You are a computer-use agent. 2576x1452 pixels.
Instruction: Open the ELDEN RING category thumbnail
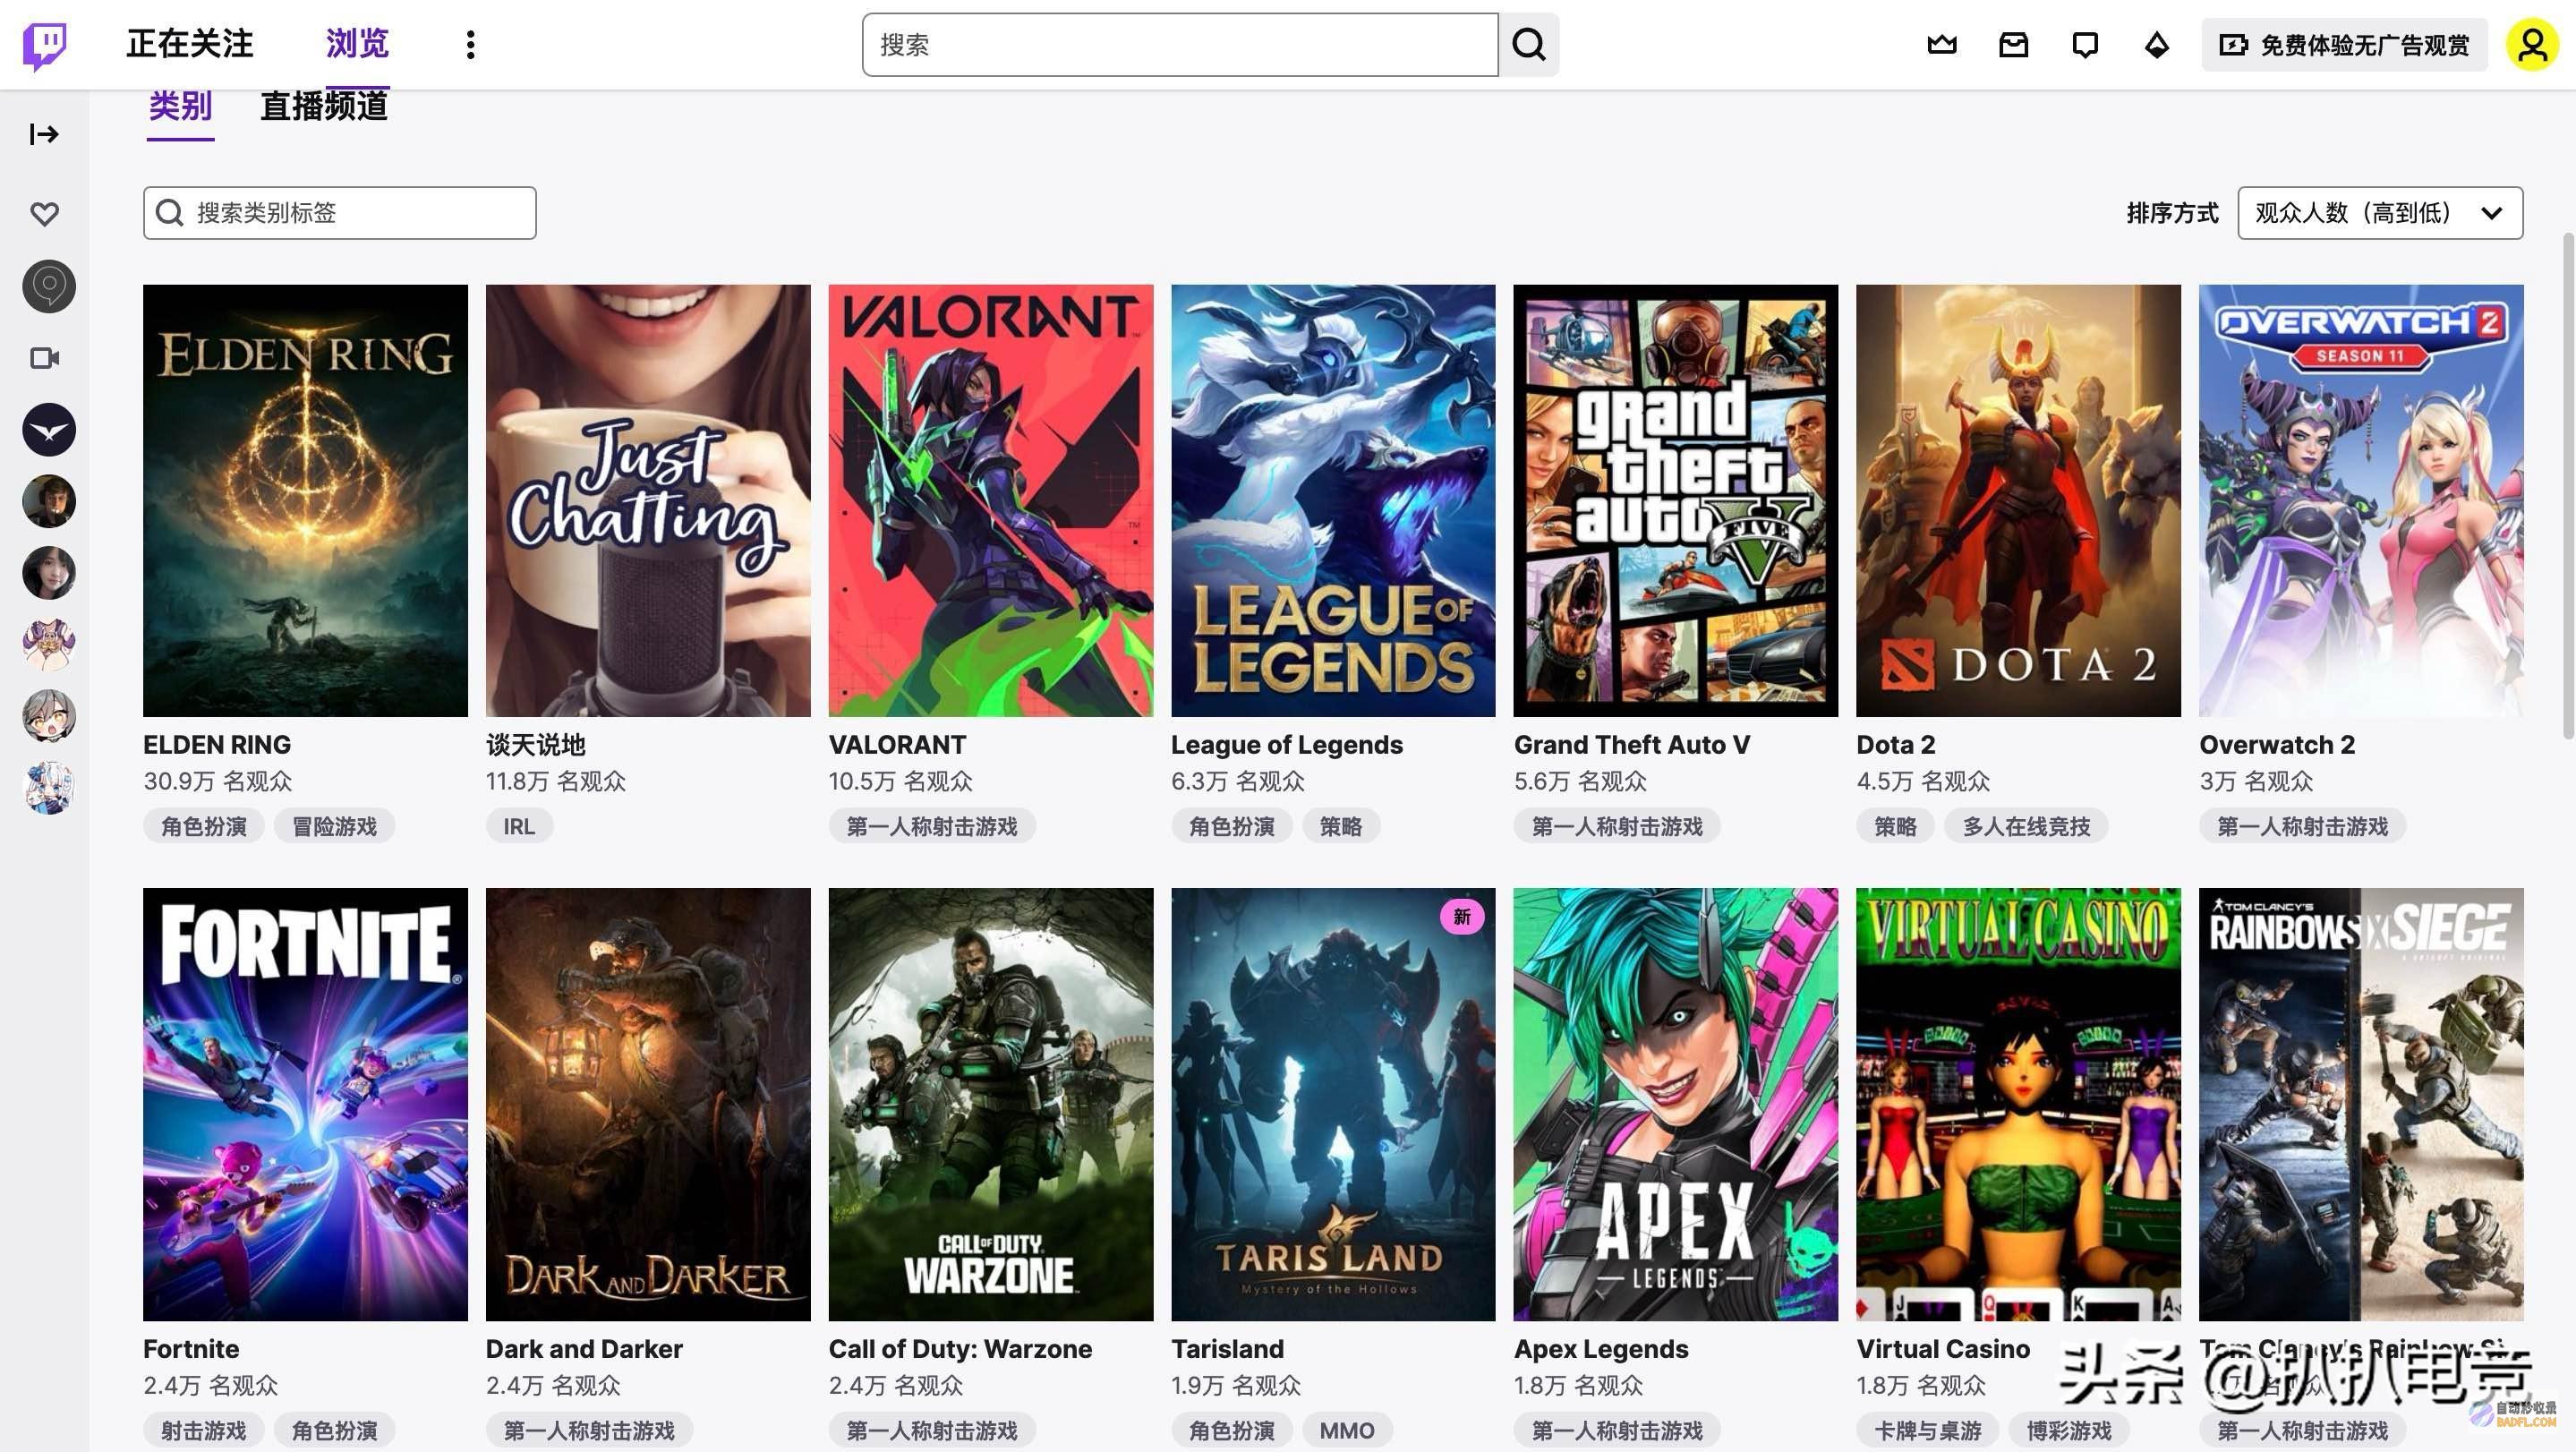[305, 500]
